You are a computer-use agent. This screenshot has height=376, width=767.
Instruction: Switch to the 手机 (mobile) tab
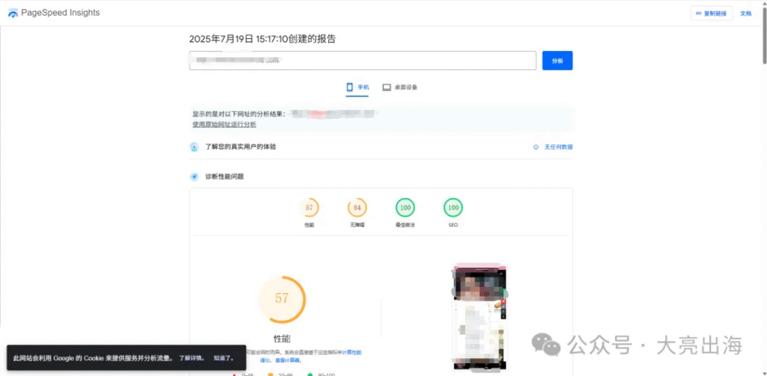pyautogui.click(x=357, y=87)
